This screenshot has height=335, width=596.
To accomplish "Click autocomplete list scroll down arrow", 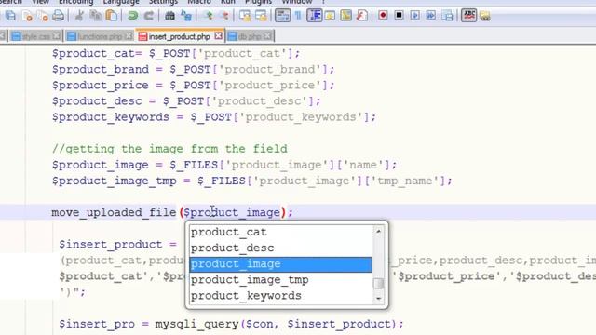I will 378,298.
